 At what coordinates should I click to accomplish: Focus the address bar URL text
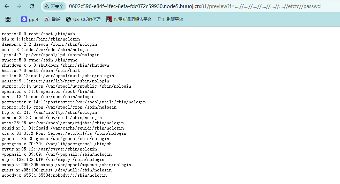195,6
